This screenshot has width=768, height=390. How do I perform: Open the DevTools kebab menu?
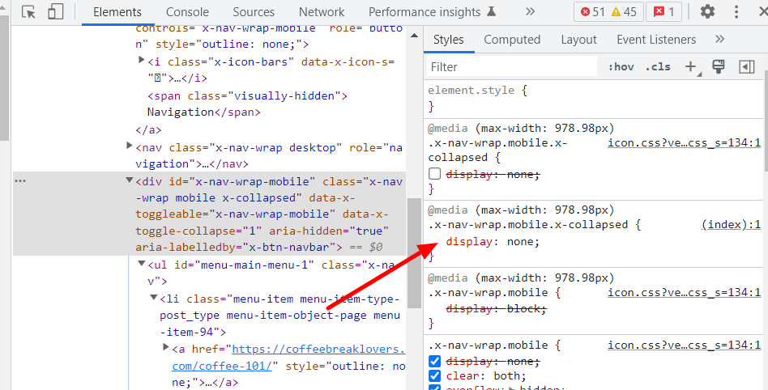pyautogui.click(x=737, y=12)
